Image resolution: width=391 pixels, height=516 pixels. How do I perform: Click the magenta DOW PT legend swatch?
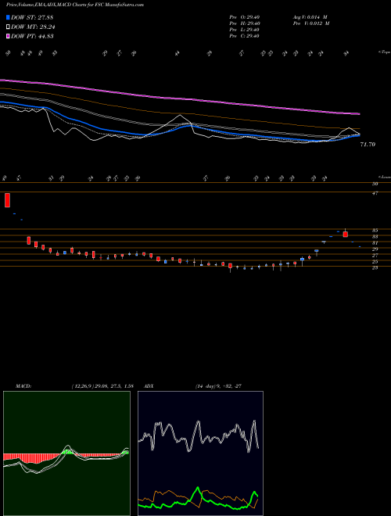[x=8, y=36]
